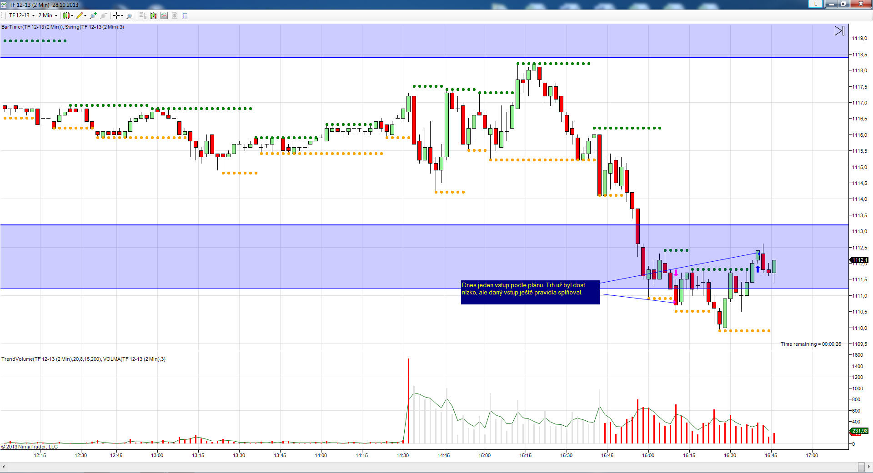Click the 1600 volume axis label
This screenshot has height=473, width=873.
[x=858, y=355]
